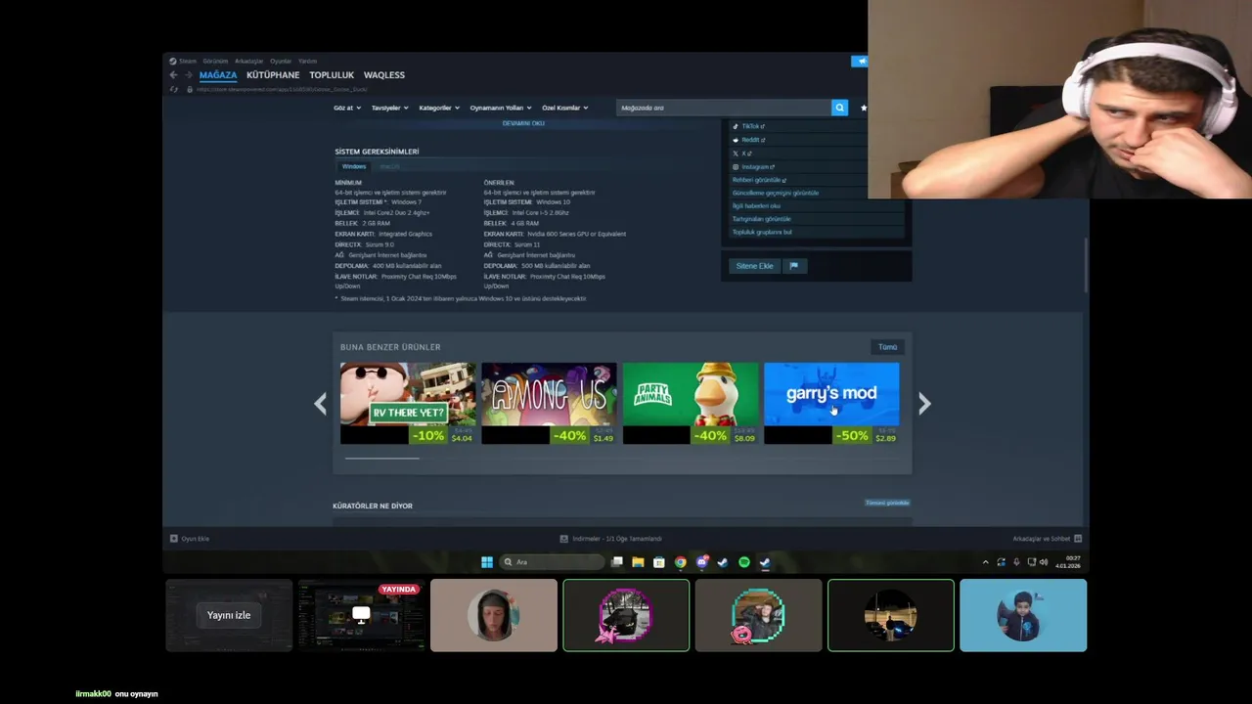Click Tümünü görüntüle beside curators section
The image size is (1252, 704).
click(887, 503)
